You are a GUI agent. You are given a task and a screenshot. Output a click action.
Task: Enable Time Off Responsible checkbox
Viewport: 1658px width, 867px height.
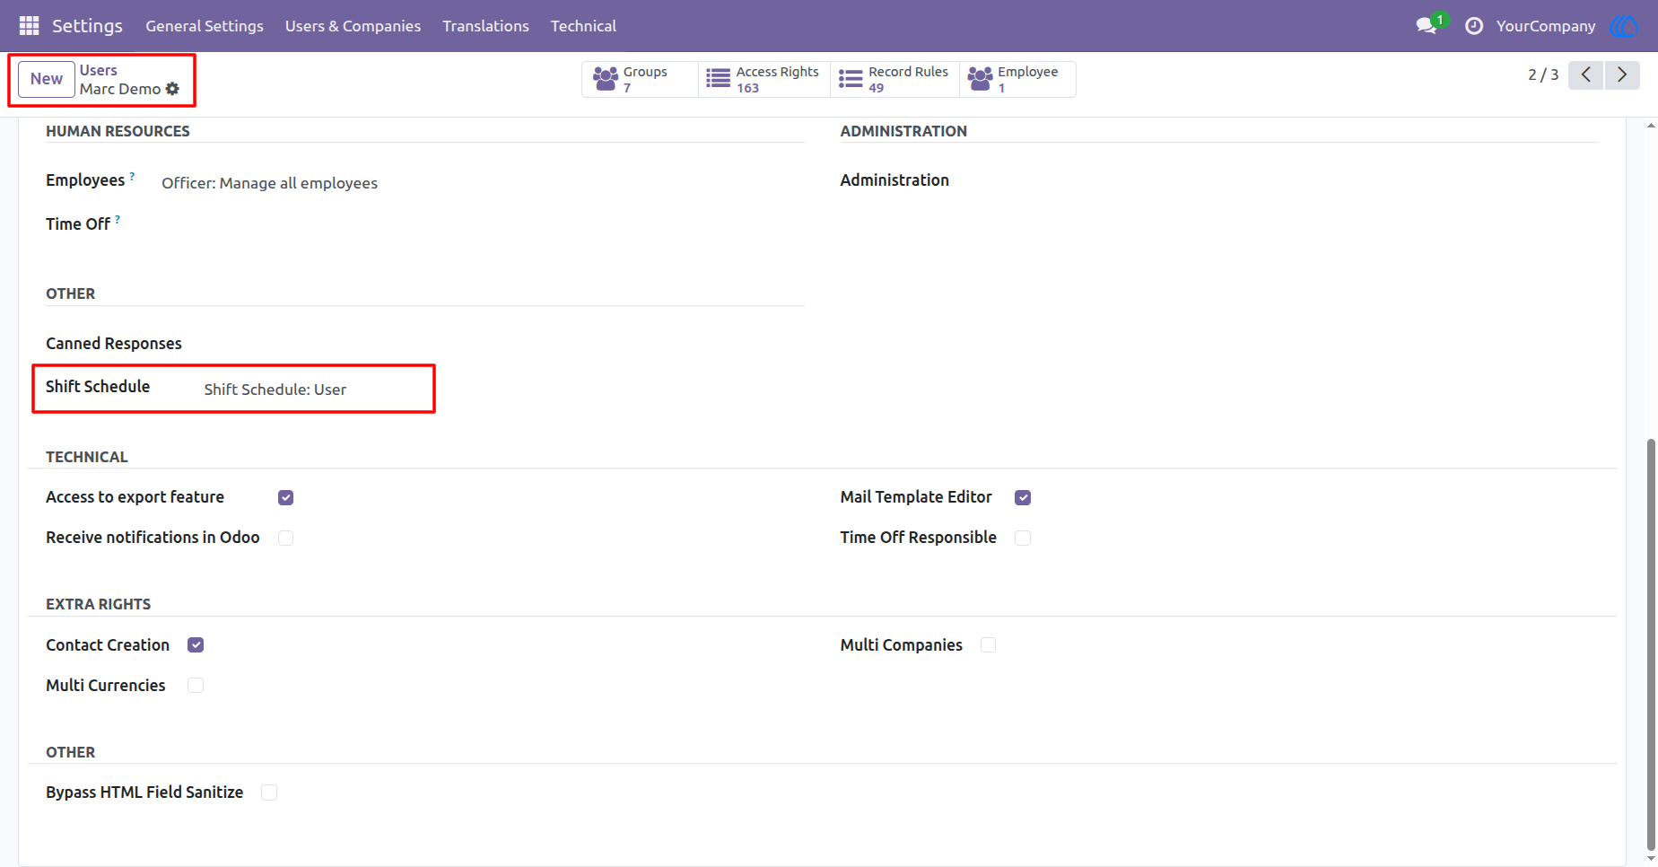click(x=1023, y=538)
